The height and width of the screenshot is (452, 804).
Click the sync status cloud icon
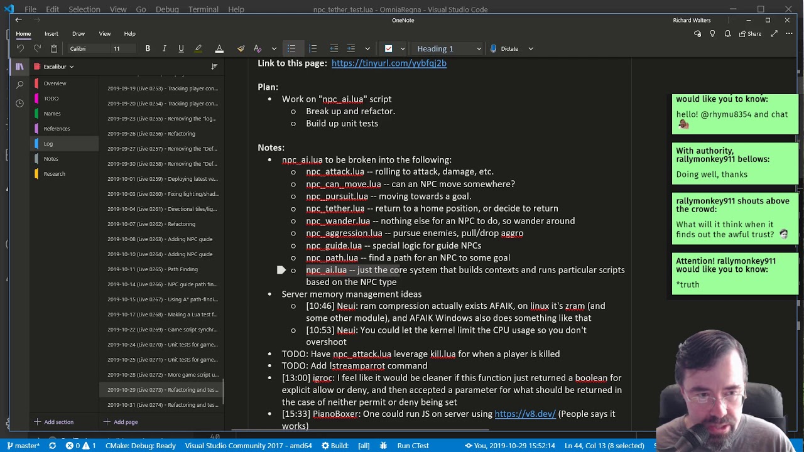pos(697,33)
